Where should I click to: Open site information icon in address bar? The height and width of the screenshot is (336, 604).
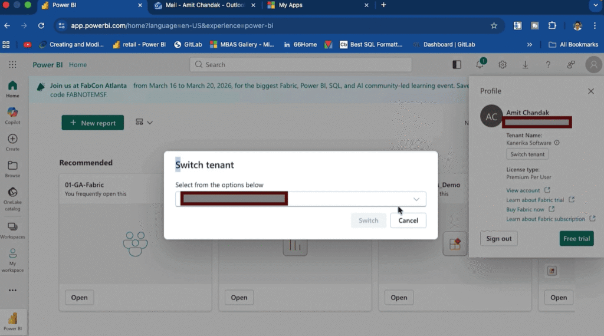point(61,26)
